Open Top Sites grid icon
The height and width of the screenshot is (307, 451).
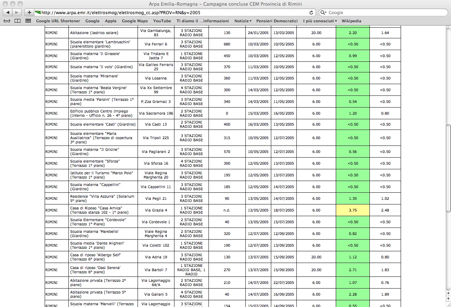(x=28, y=21)
